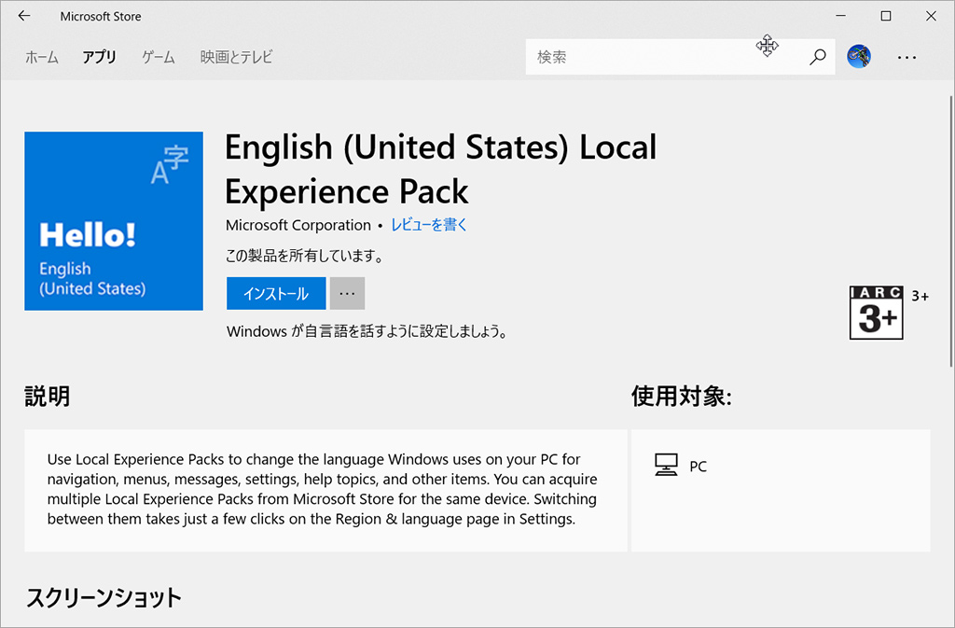Go back with the arrow button
The image size is (955, 628).
tap(23, 17)
